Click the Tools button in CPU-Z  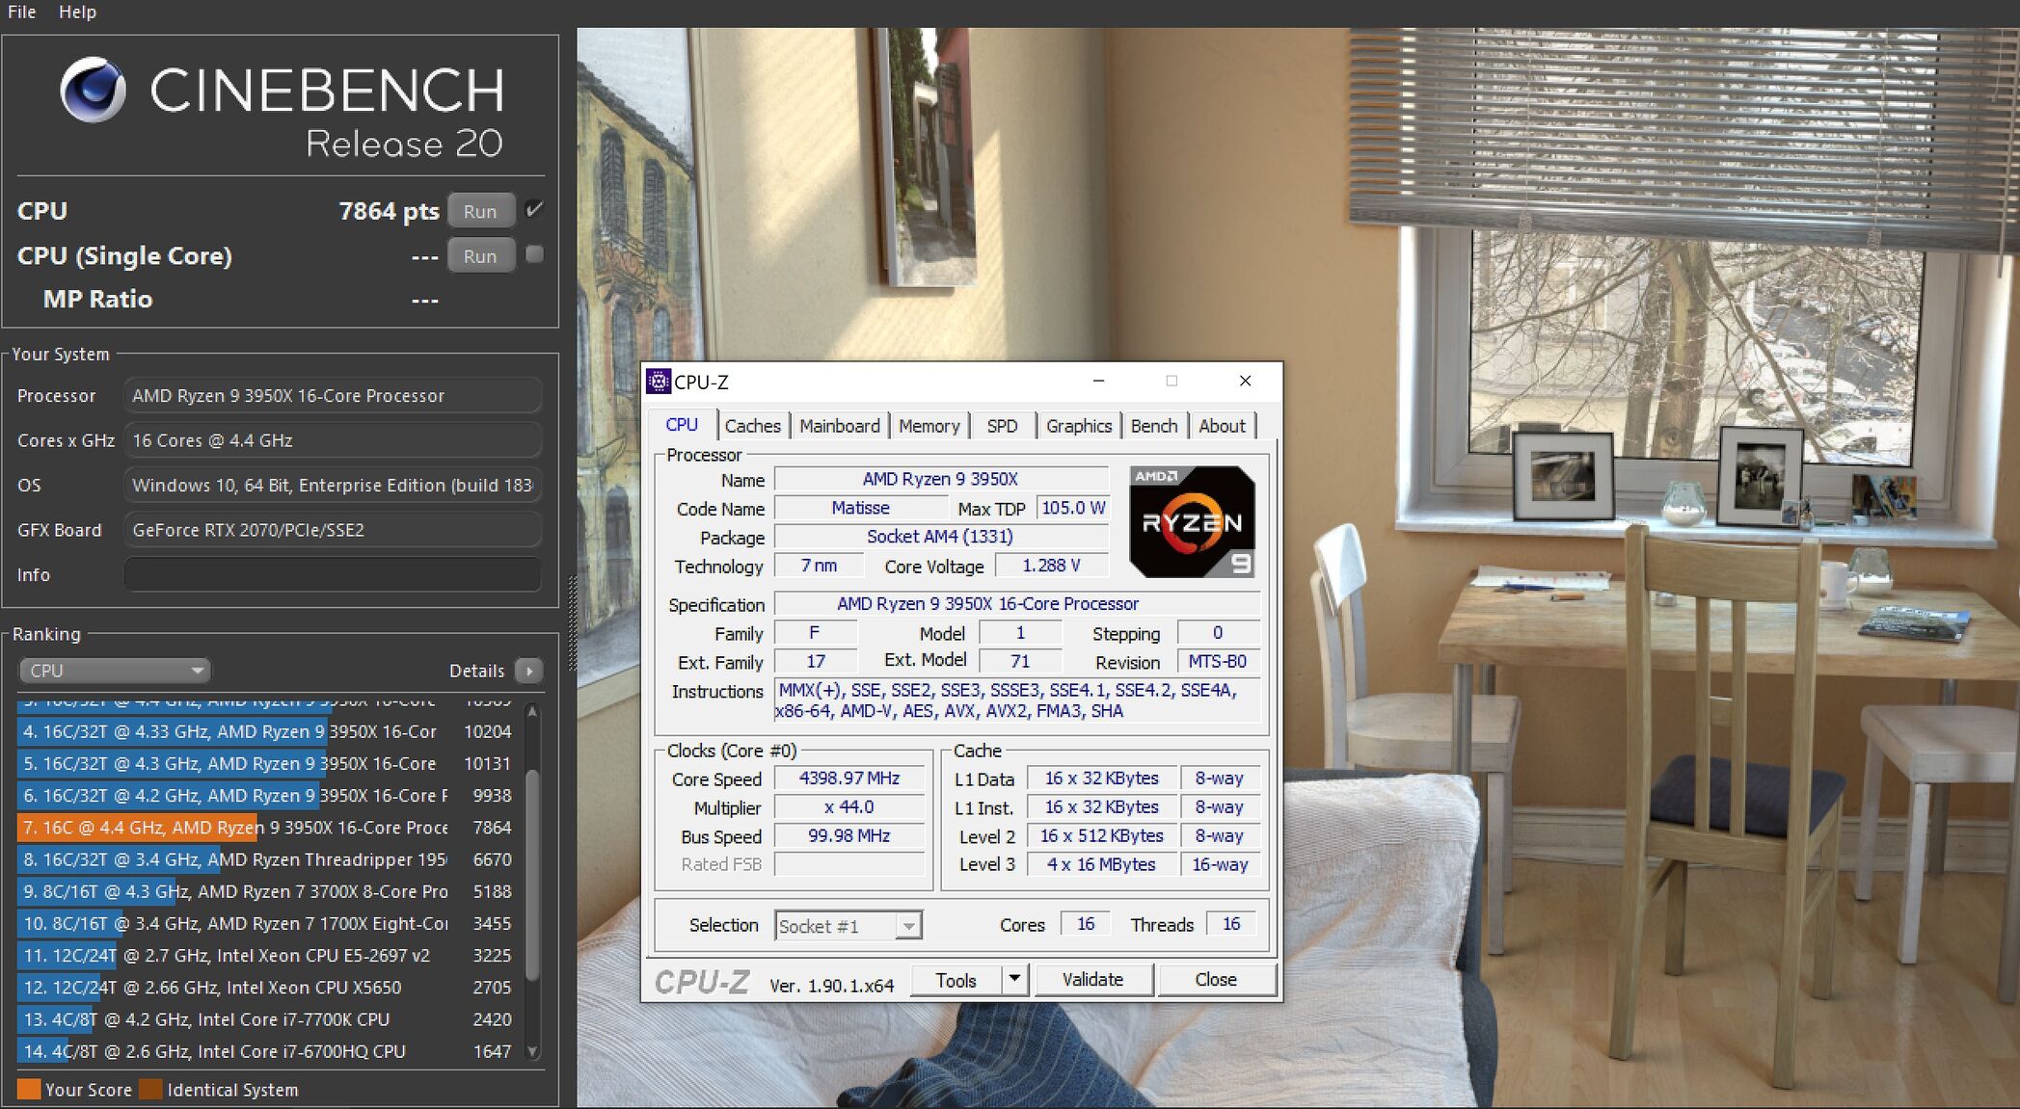(956, 980)
